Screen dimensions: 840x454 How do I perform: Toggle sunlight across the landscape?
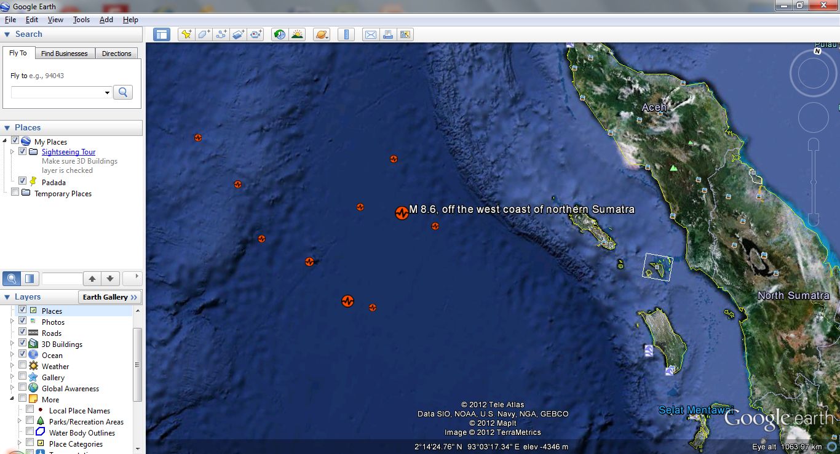pyautogui.click(x=297, y=34)
